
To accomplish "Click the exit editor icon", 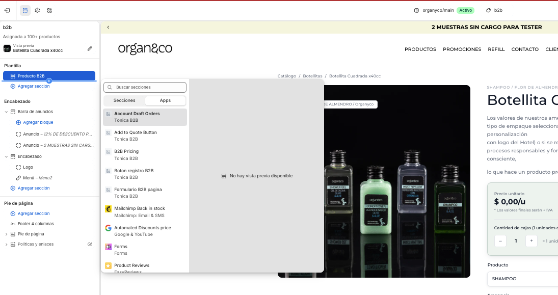I will tap(7, 10).
